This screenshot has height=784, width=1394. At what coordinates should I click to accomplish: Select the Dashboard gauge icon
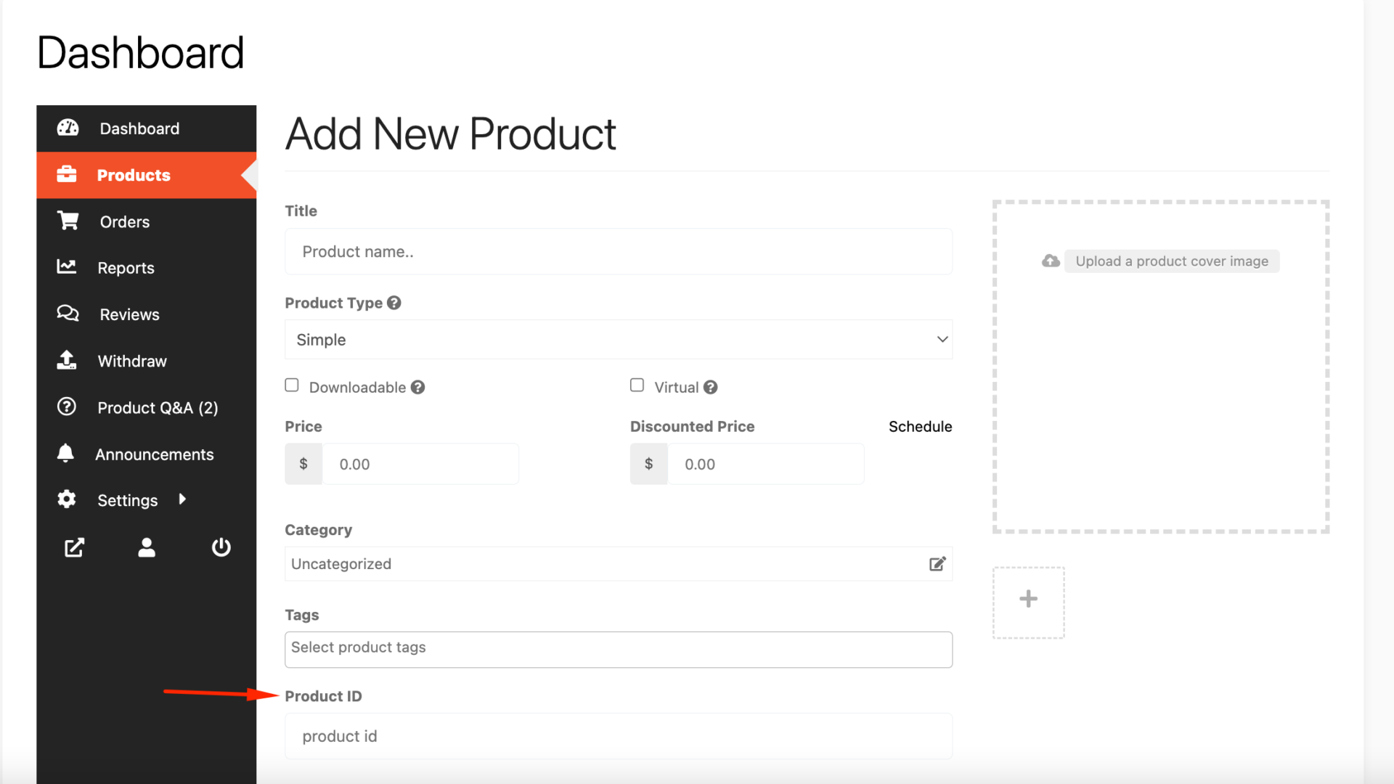click(x=68, y=128)
